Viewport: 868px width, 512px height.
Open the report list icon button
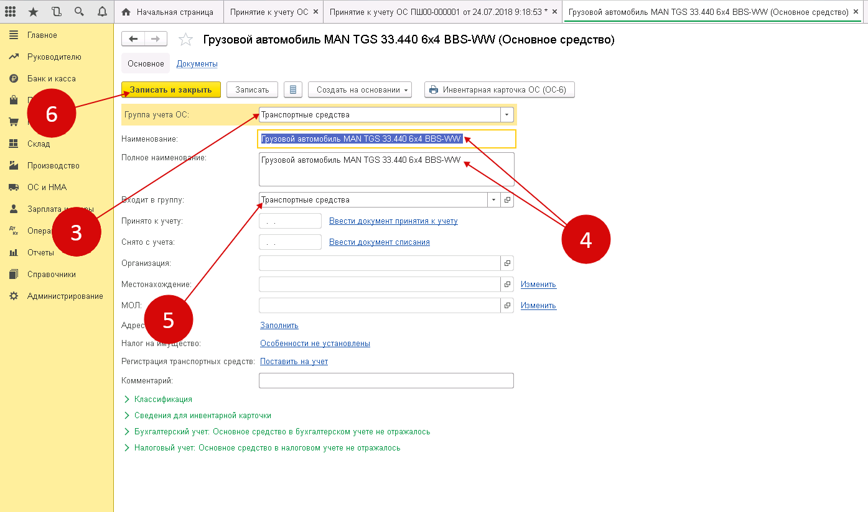coord(293,89)
